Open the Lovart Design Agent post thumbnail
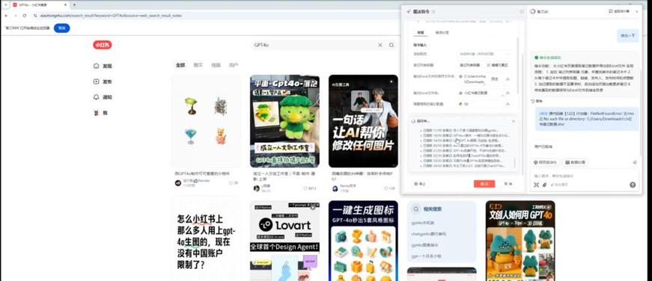652x281 pixels. pyautogui.click(x=284, y=241)
